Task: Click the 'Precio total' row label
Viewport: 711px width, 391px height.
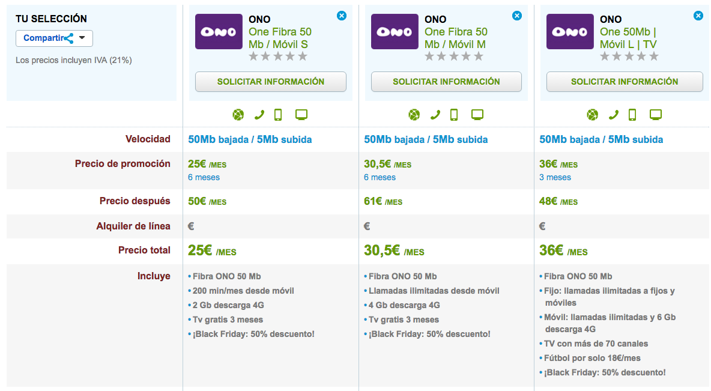Action: (x=144, y=250)
